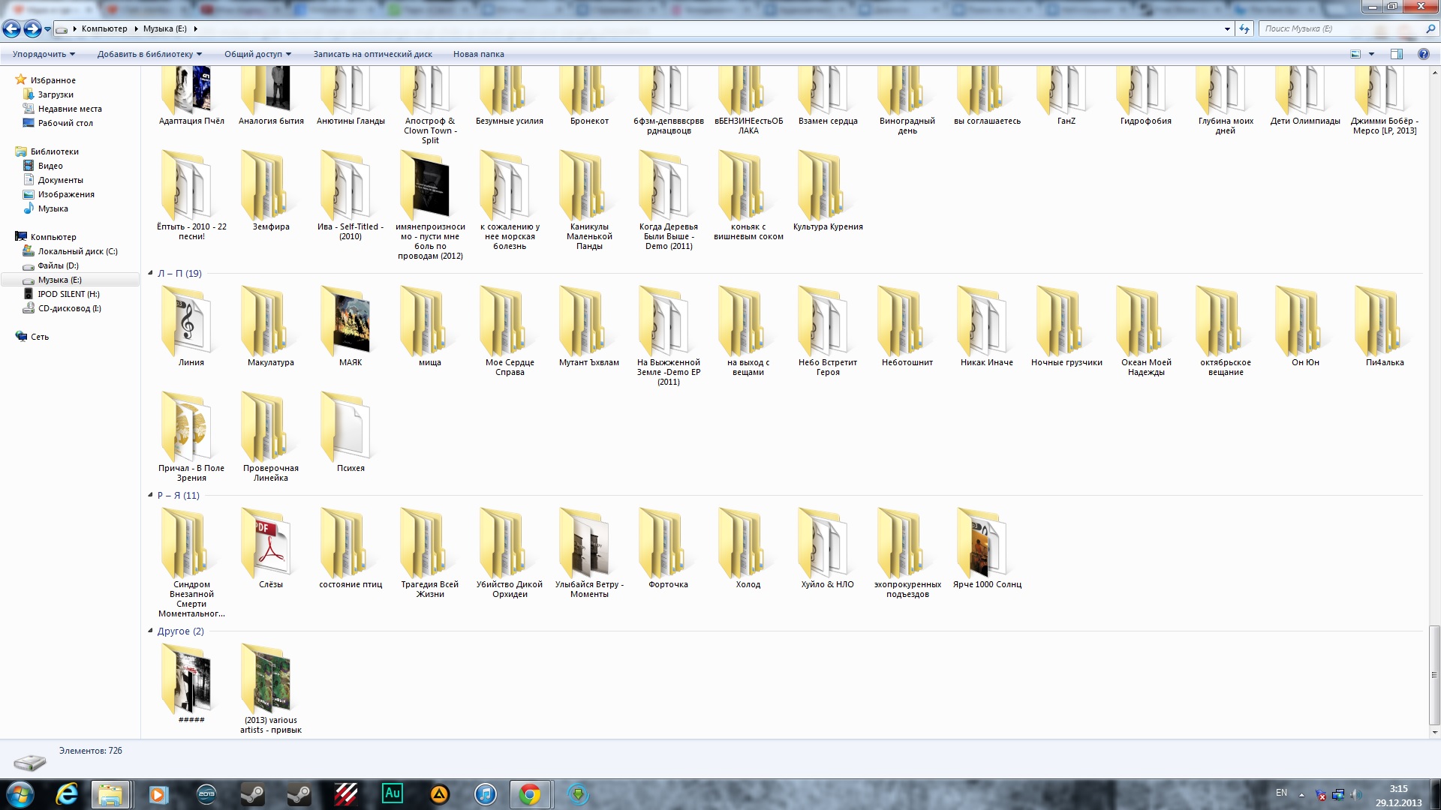Open the Общий доступ menu
The height and width of the screenshot is (810, 1441).
tap(257, 54)
